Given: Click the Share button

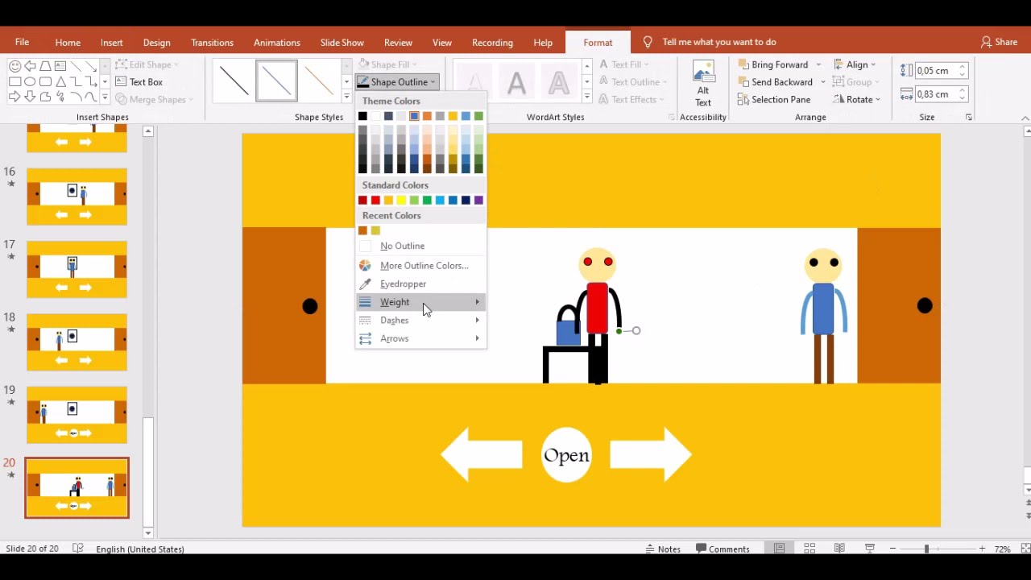Looking at the screenshot, I should click(x=999, y=43).
